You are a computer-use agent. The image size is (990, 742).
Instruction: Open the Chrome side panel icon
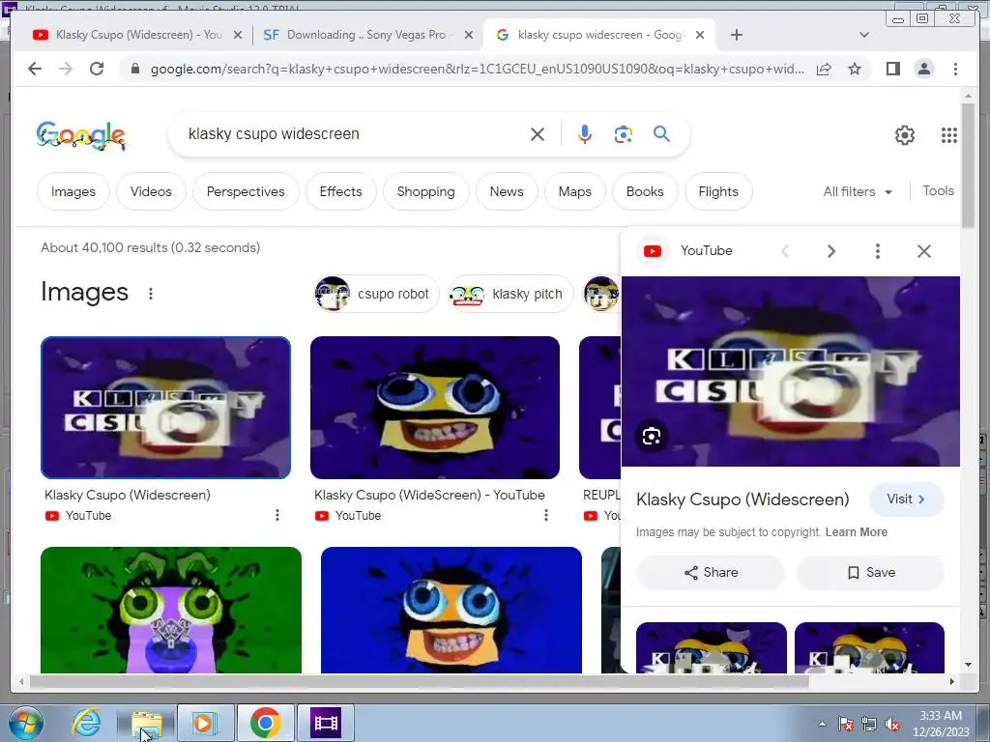click(x=892, y=69)
